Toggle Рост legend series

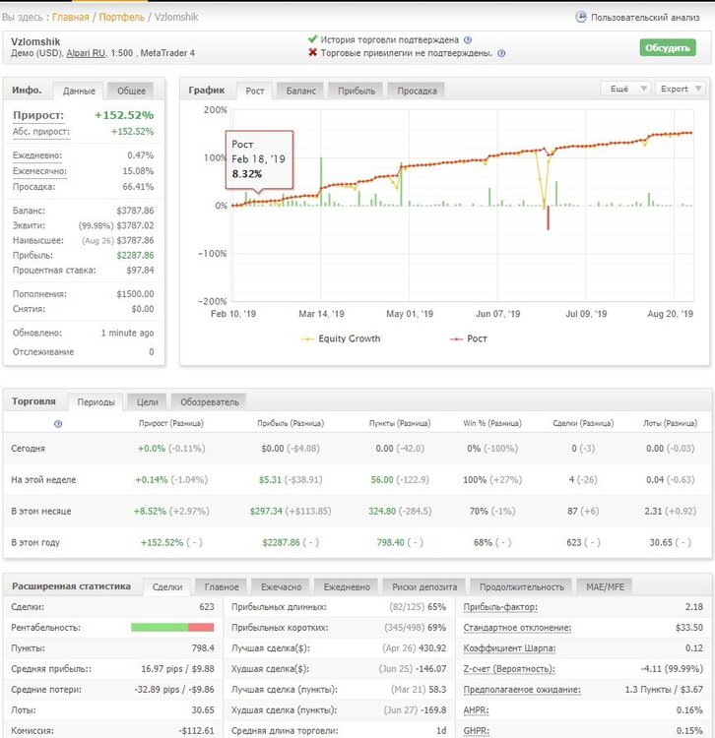469,338
